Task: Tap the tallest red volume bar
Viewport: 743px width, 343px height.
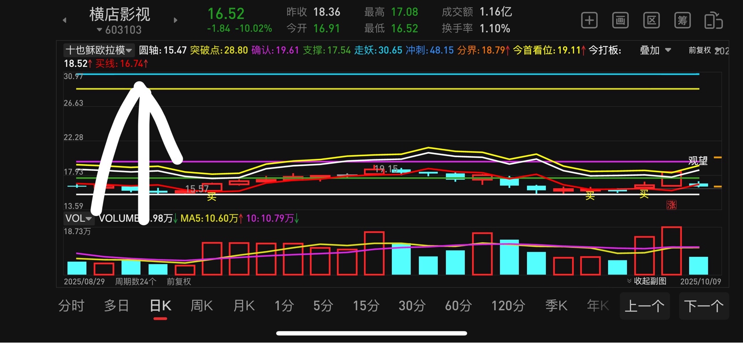Action: (x=672, y=251)
